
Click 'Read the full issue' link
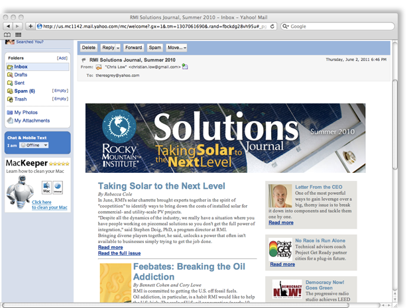pyautogui.click(x=119, y=253)
